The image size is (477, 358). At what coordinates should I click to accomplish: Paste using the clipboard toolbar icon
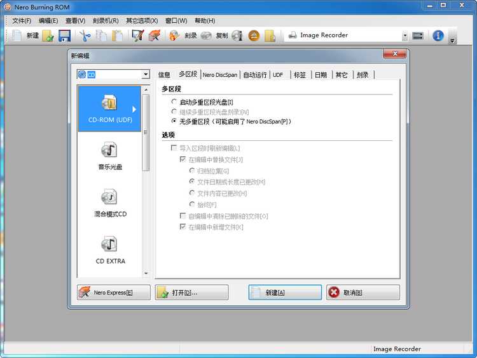point(118,36)
